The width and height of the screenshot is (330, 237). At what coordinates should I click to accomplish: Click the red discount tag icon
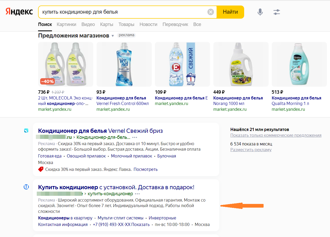click(41, 169)
